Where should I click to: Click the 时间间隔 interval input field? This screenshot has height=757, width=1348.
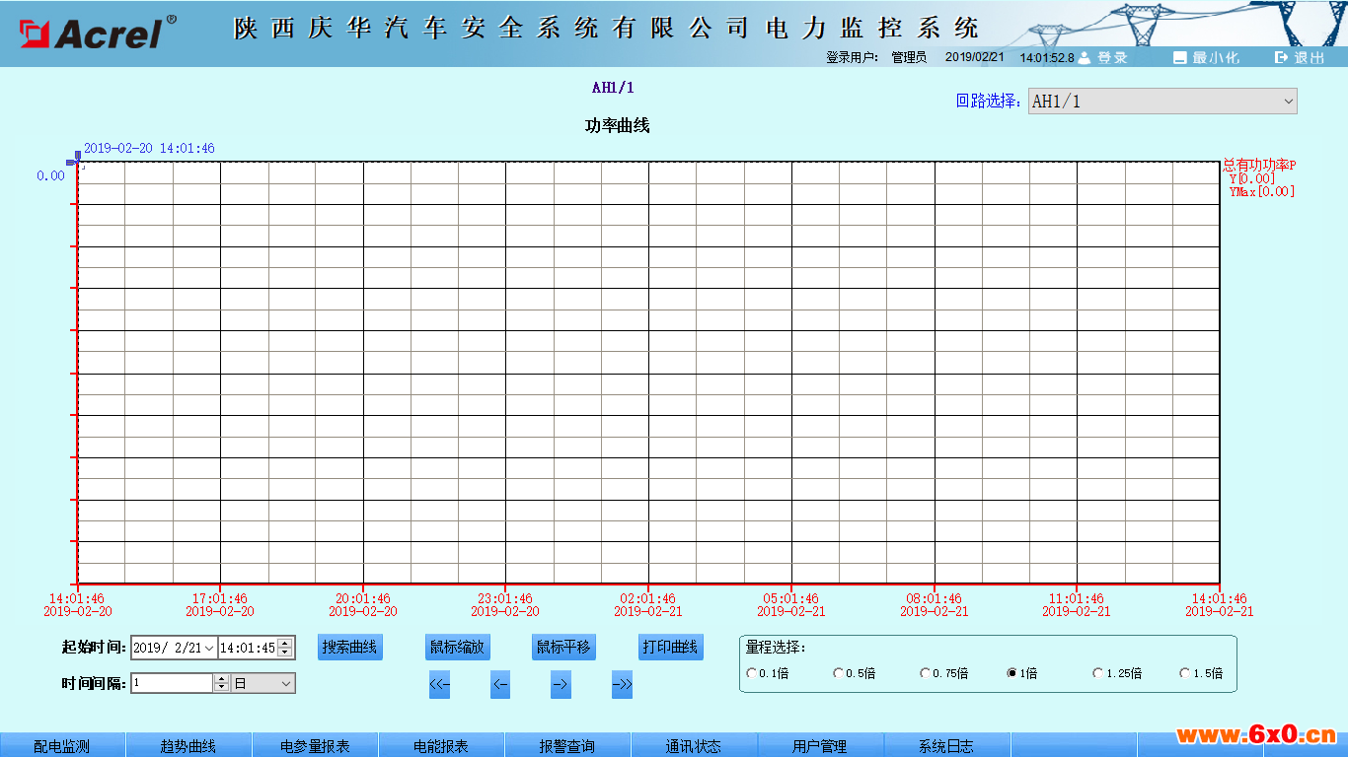point(172,683)
